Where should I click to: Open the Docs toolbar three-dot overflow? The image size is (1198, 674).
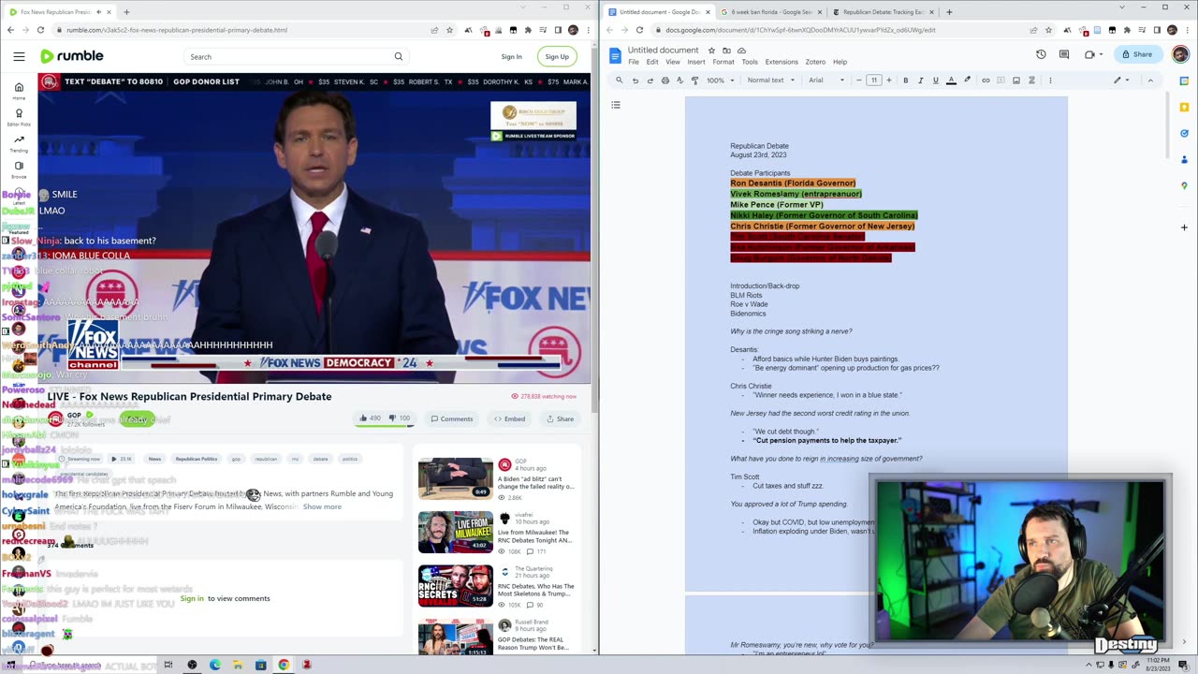tap(1050, 81)
